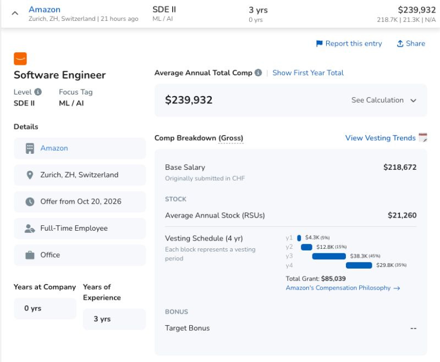Click the building icon beside Amazon
440x362 pixels.
[x=30, y=148]
